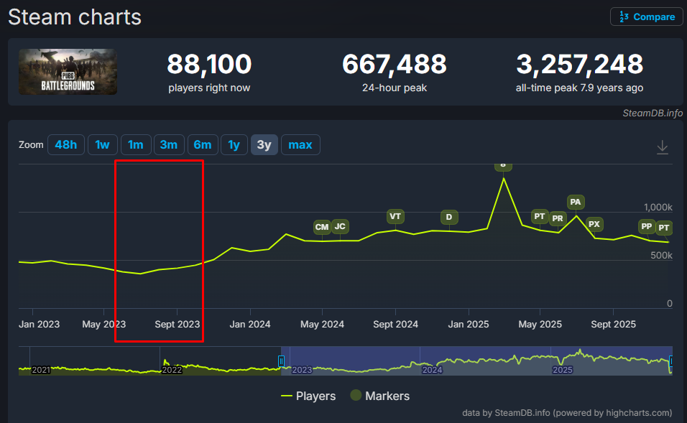The image size is (687, 423).
Task: Click the left navigator range handle
Action: 281,361
